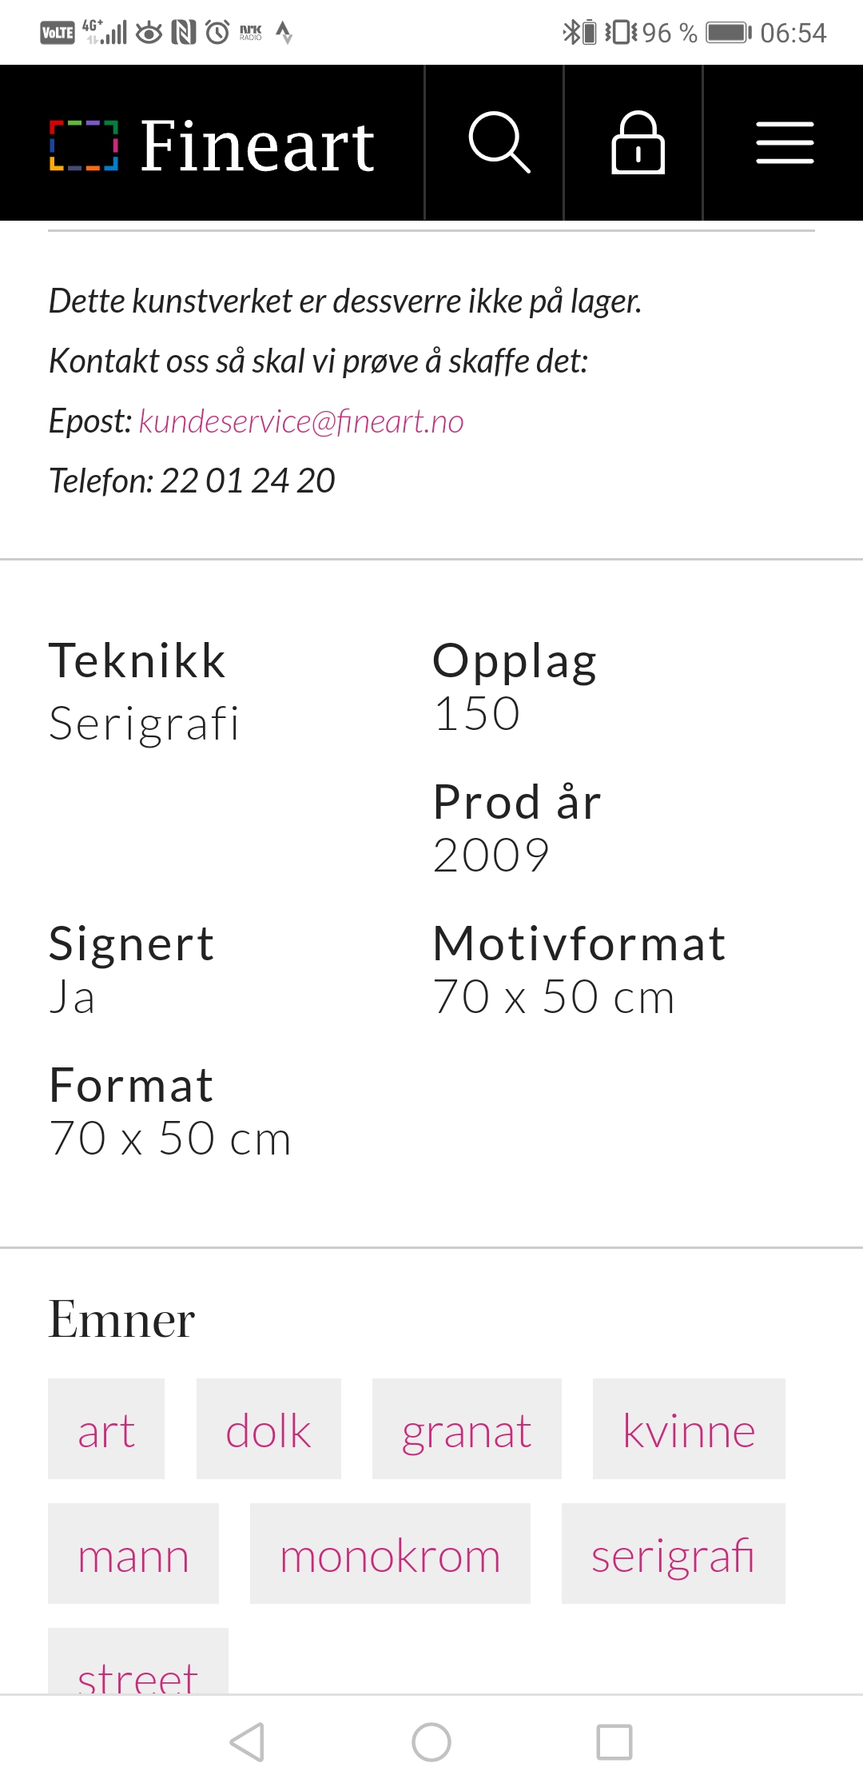Select the 'art' topic tag
Viewport: 863px width, 1791px height.
pos(106,1429)
